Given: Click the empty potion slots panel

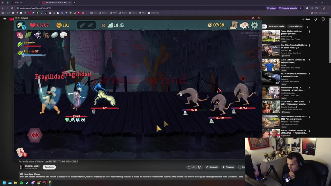Looking at the screenshot, I should point(86,25).
